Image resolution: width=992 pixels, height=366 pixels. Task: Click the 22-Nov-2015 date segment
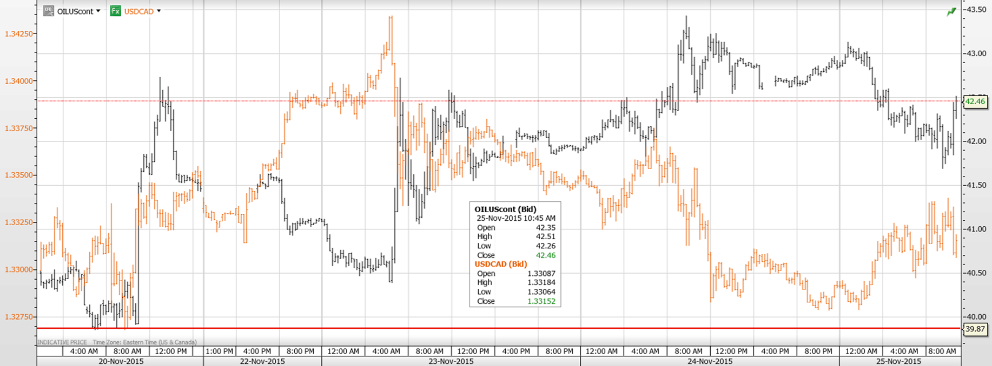tap(262, 361)
